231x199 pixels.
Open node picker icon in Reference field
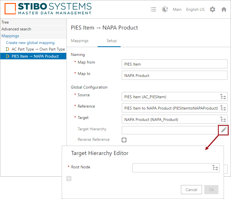[223, 108]
